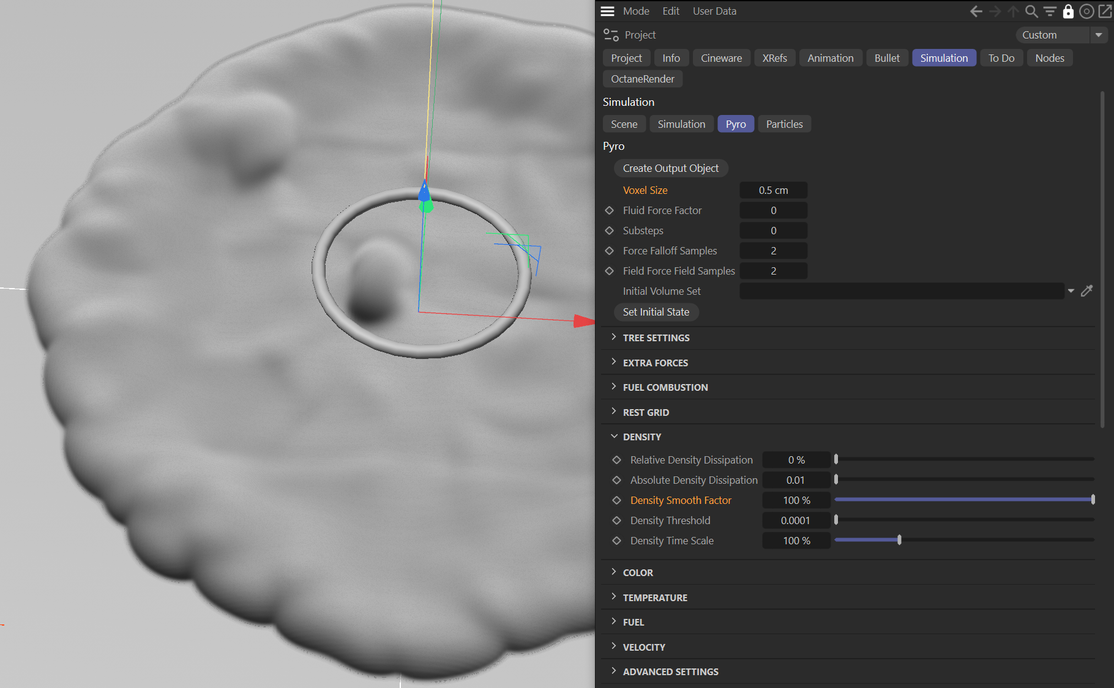The height and width of the screenshot is (688, 1114).
Task: Toggle keyframe diamond for Density Threshold
Action: point(616,520)
